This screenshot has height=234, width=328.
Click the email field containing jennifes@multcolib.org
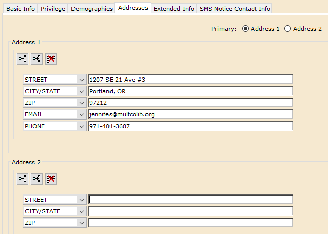click(190, 114)
